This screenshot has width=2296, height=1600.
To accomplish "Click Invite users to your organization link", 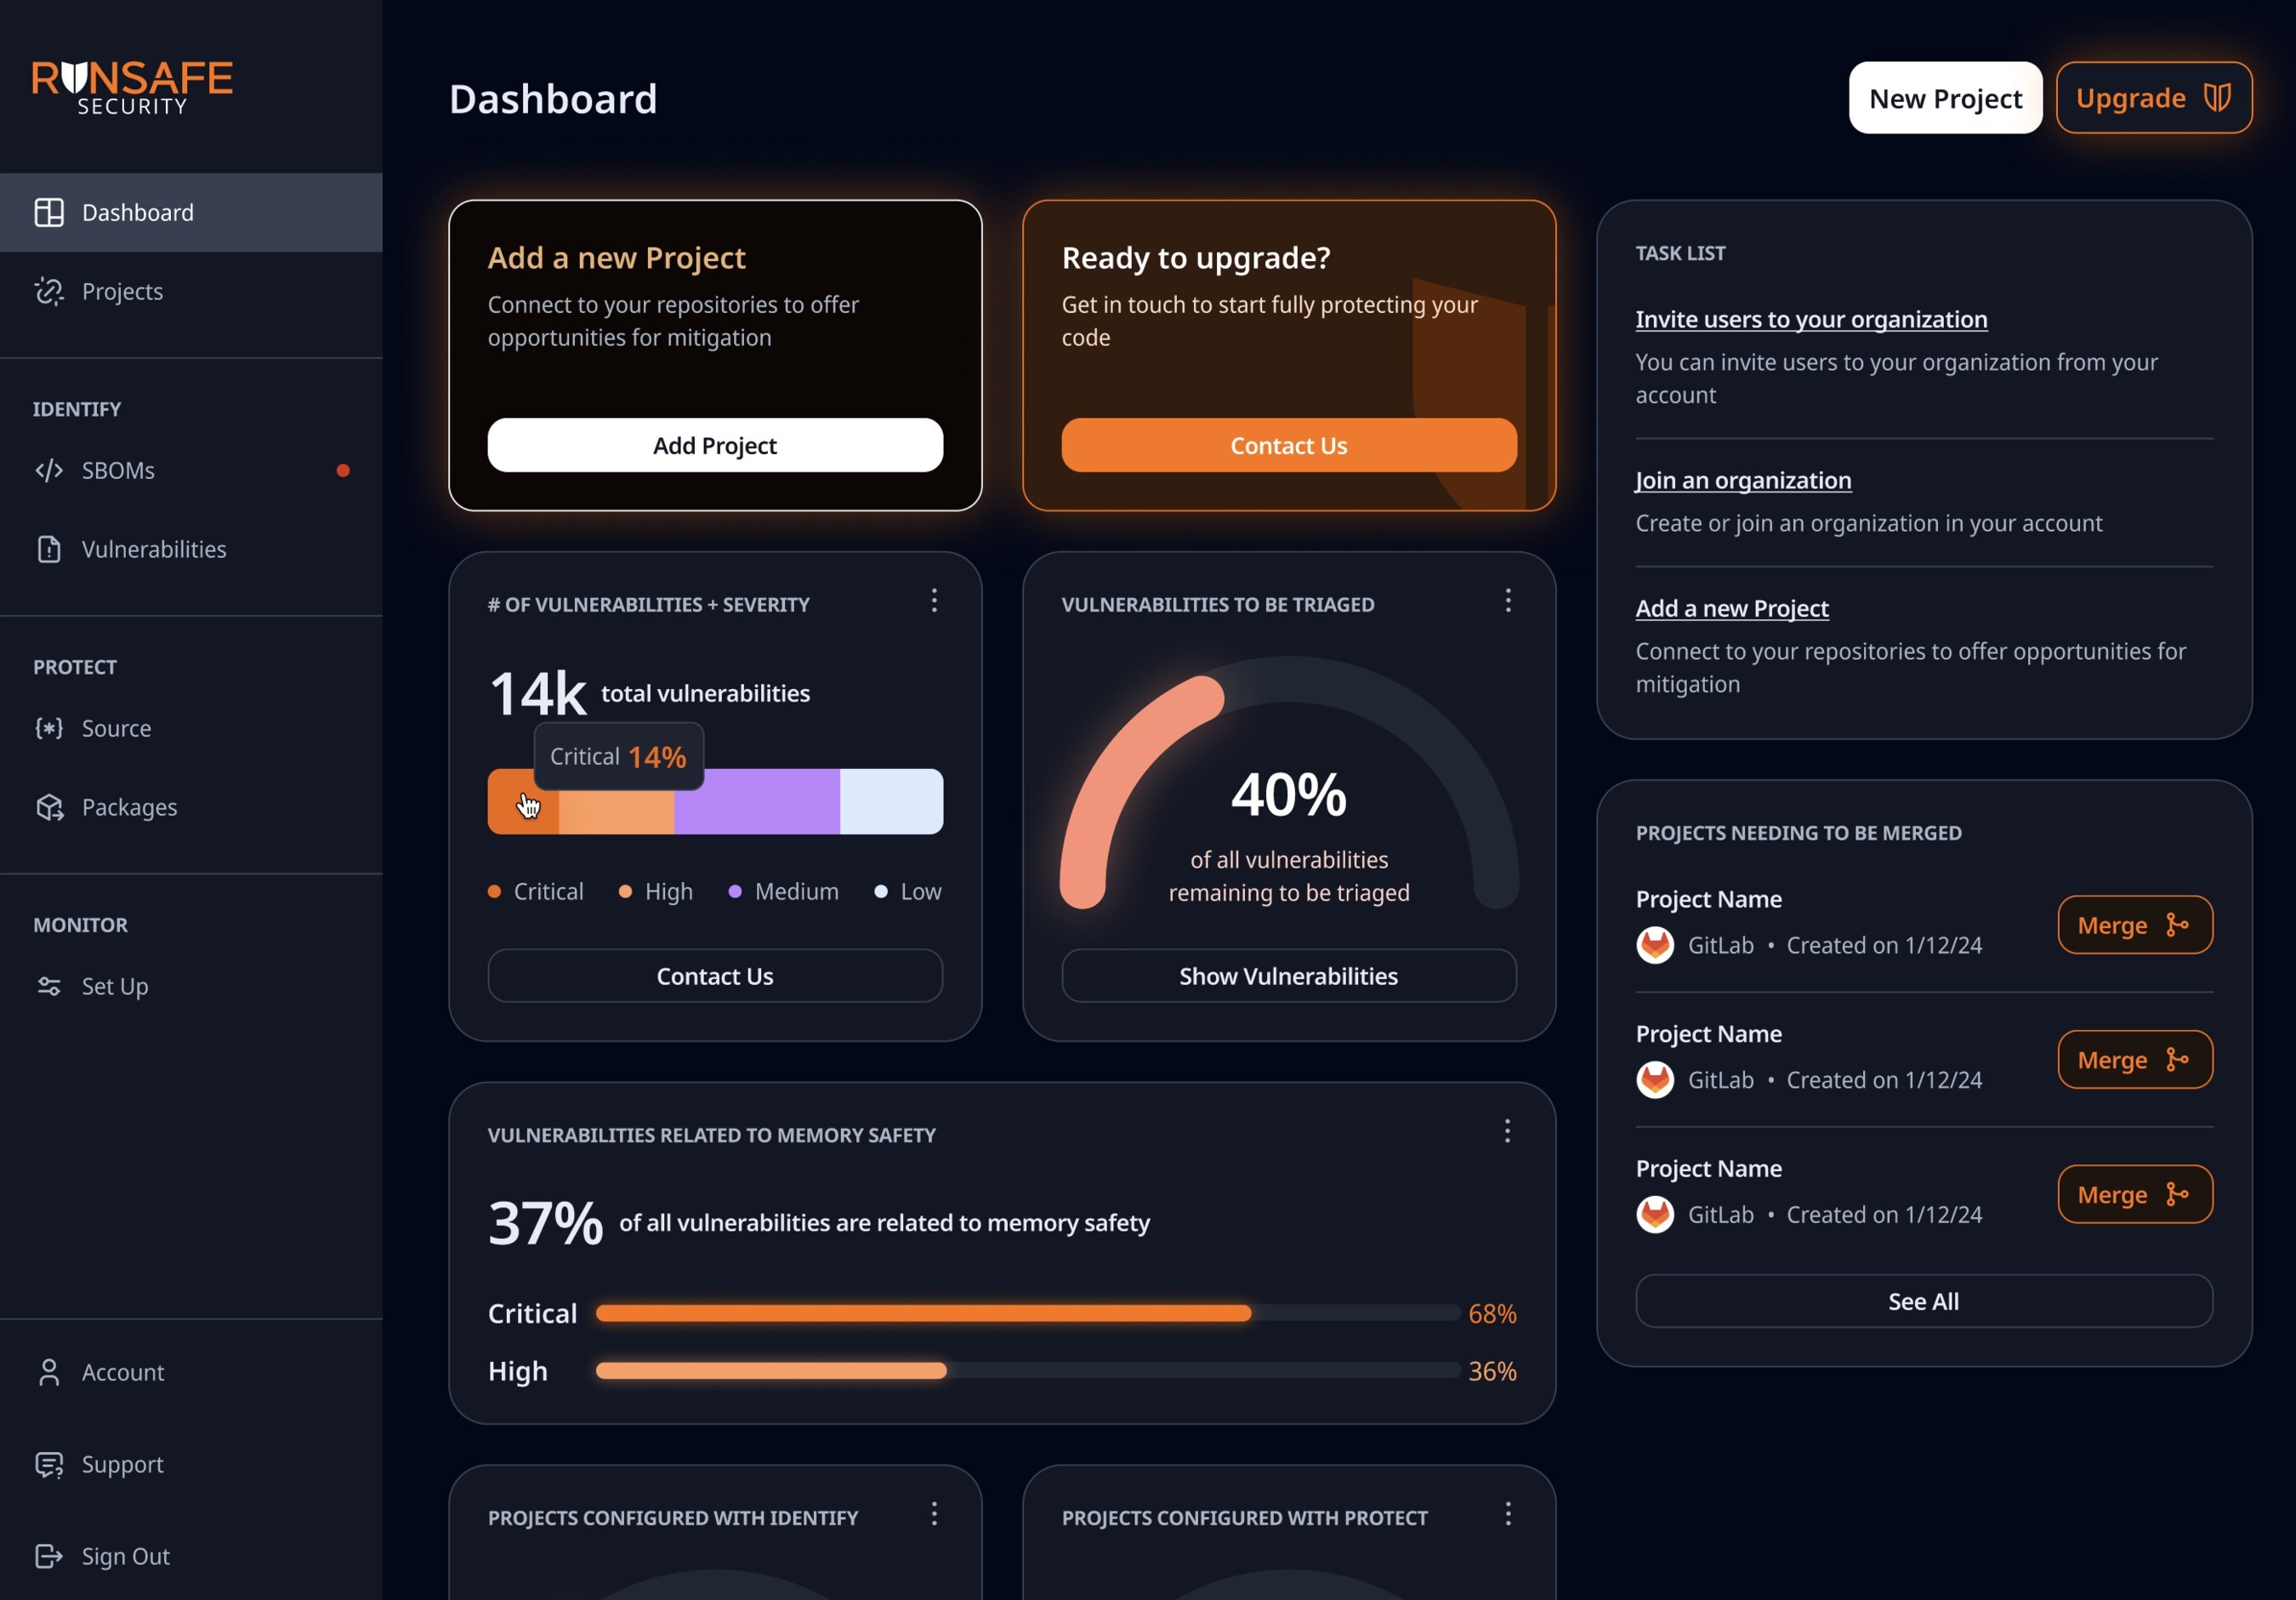I will (1811, 317).
